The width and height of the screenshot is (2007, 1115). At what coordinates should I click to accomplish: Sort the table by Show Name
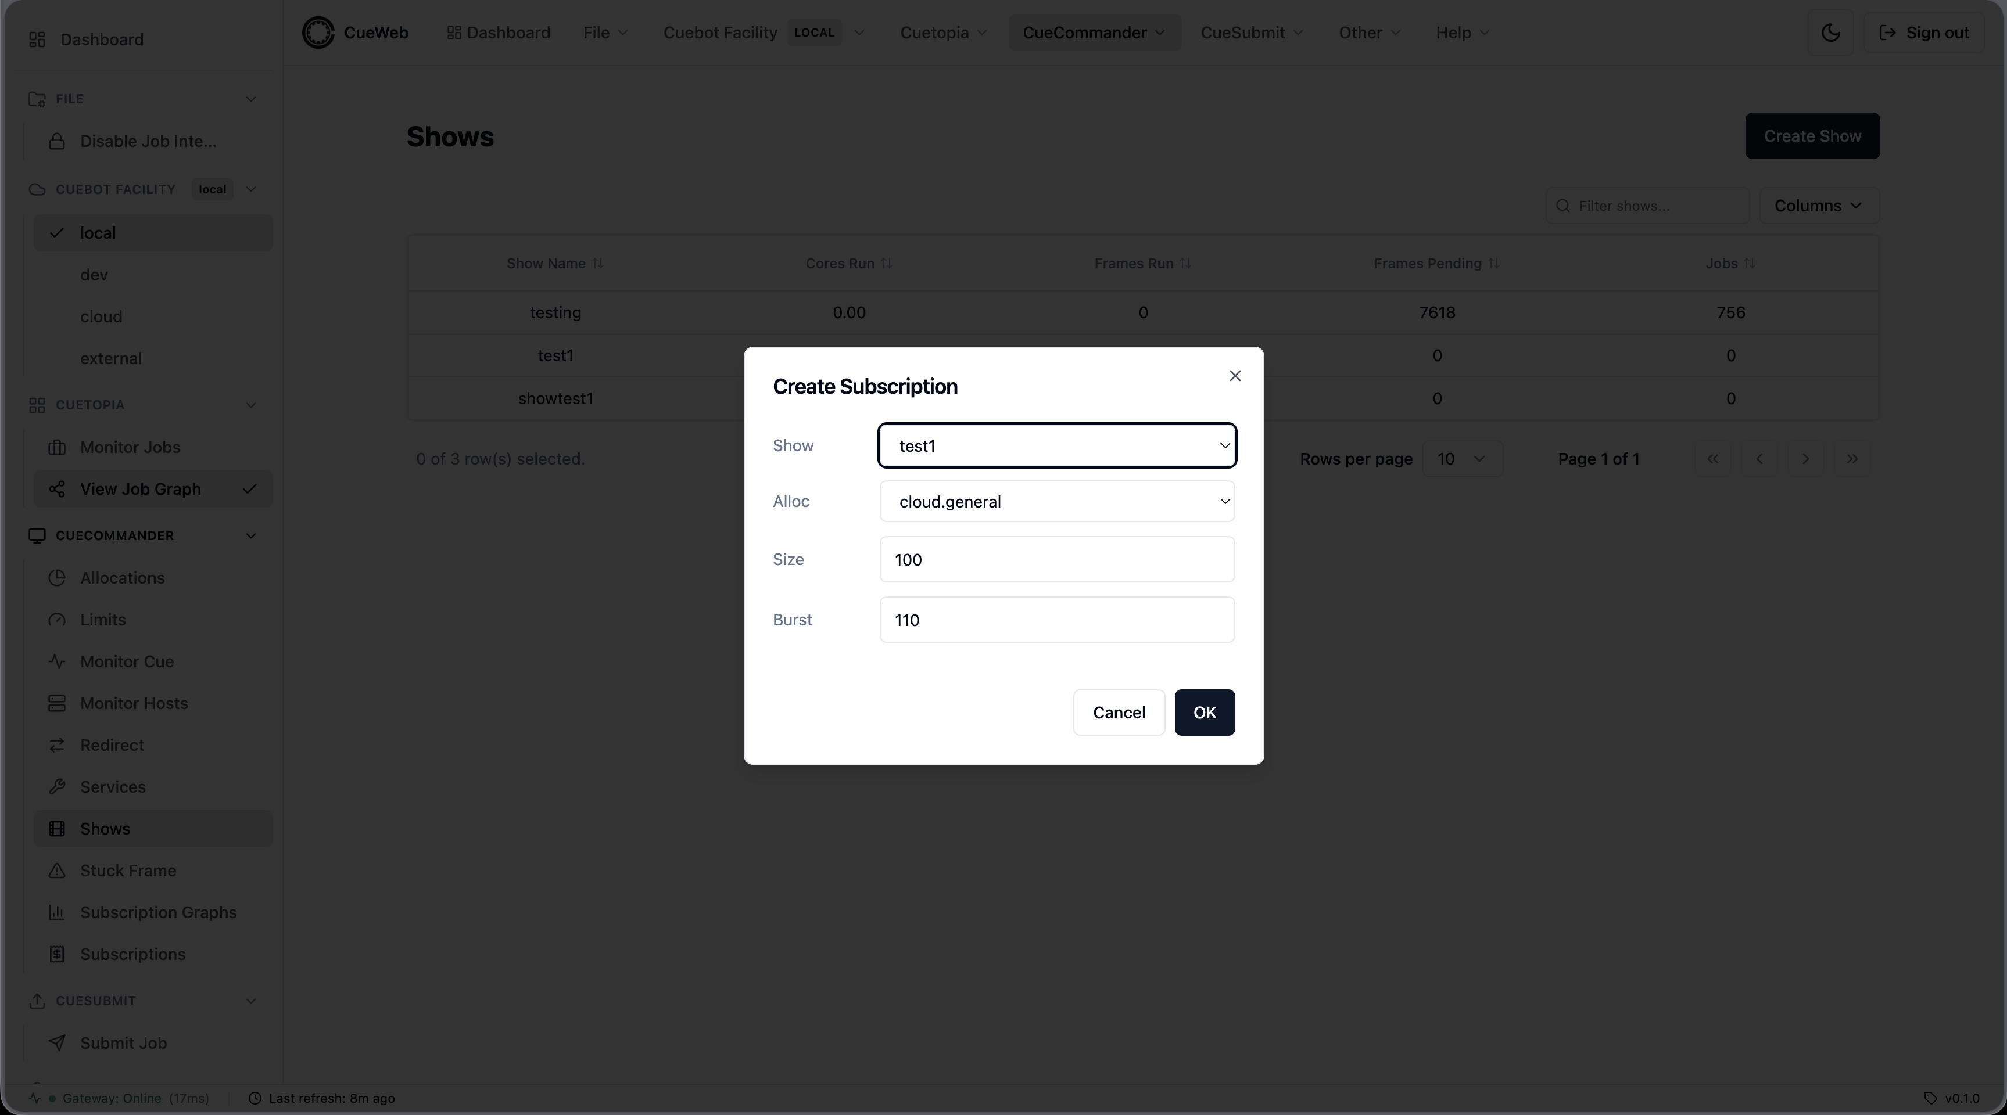click(555, 264)
